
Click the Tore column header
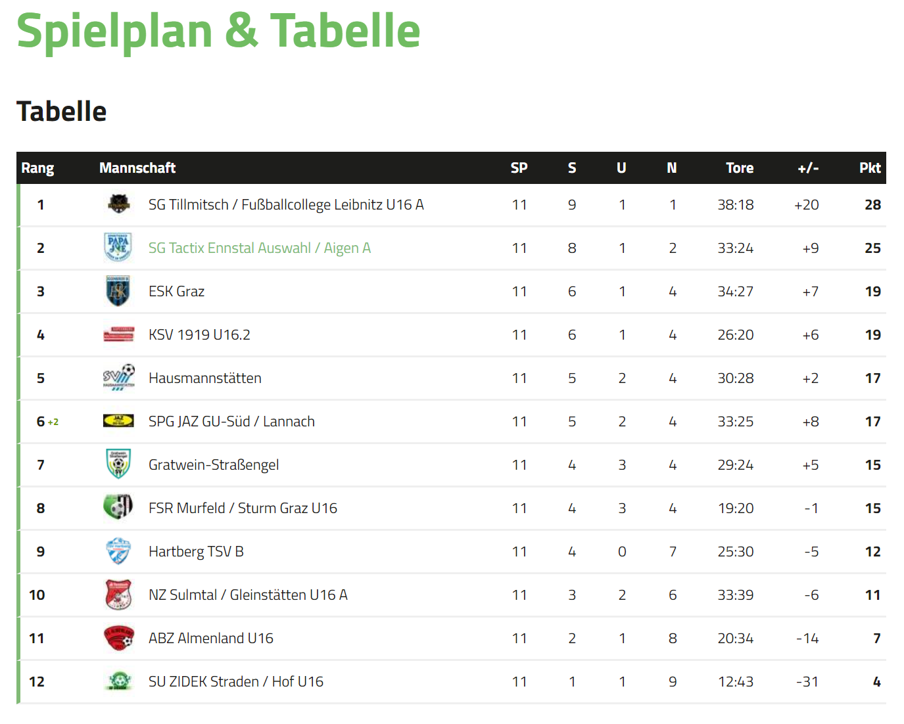click(x=740, y=168)
